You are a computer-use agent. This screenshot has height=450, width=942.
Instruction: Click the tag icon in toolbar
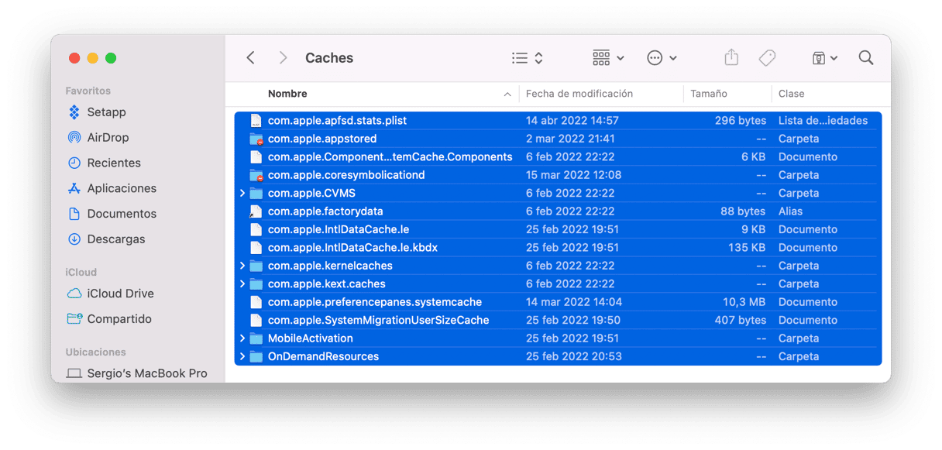[767, 58]
